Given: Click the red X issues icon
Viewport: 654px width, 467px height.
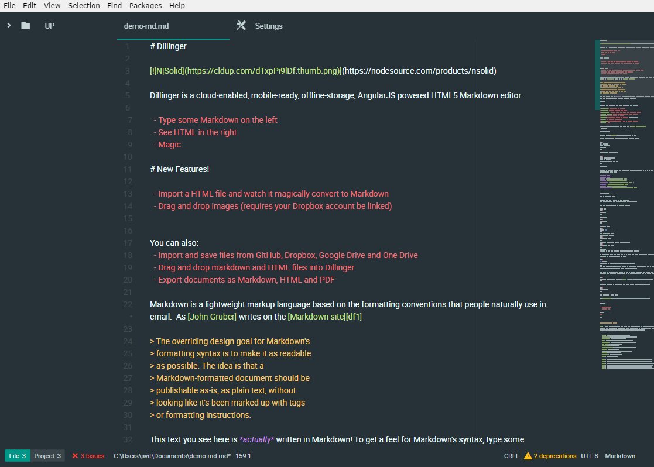Looking at the screenshot, I should pos(75,456).
